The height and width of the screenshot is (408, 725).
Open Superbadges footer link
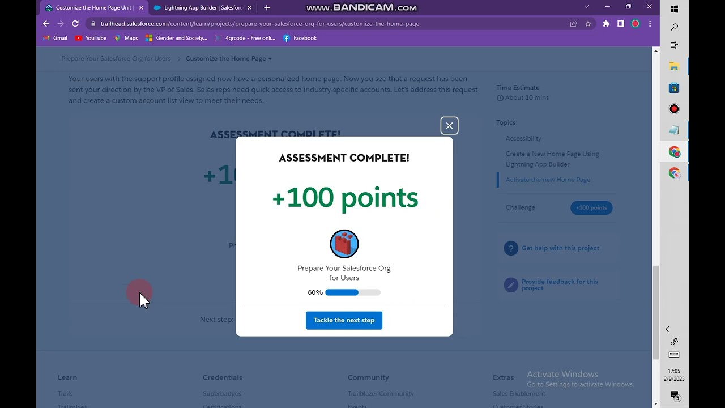click(222, 394)
